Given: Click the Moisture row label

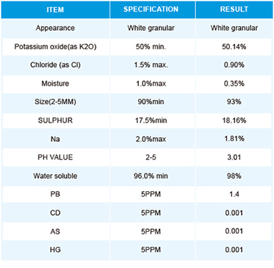Looking at the screenshot, I should point(55,84).
